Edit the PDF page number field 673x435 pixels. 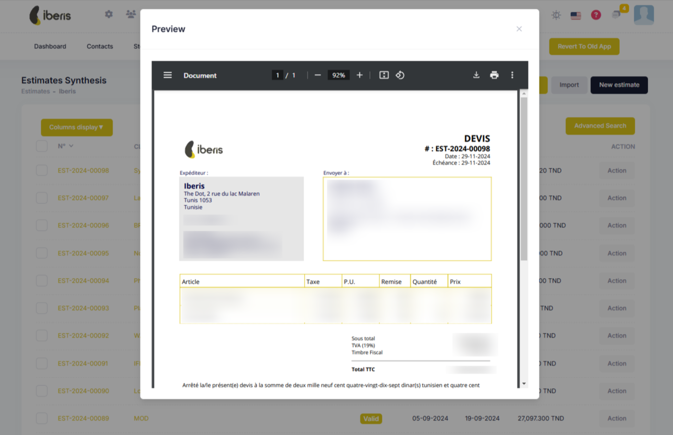[x=278, y=75]
